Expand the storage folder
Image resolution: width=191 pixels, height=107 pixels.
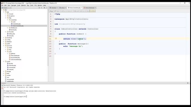(4, 71)
